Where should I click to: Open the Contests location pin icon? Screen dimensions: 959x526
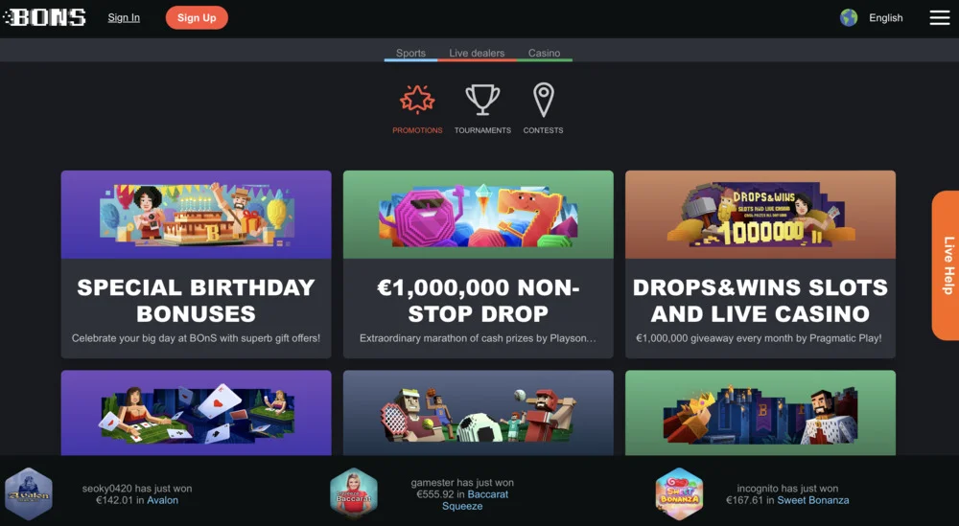coord(543,100)
